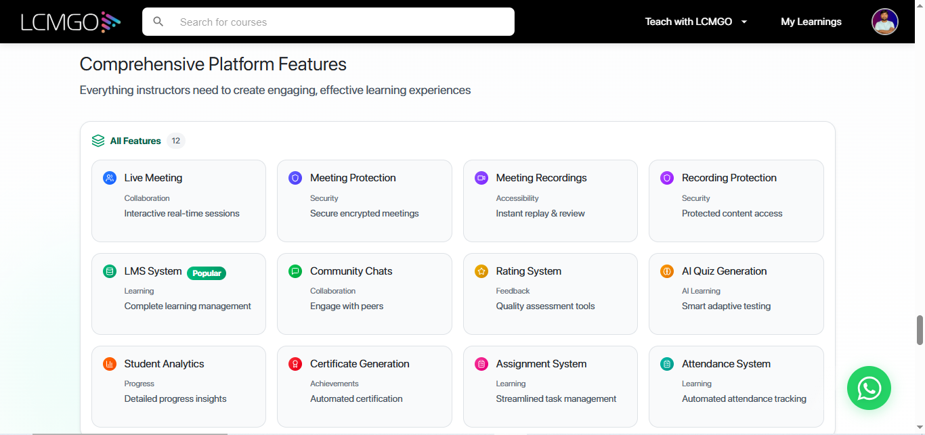The width and height of the screenshot is (925, 435).
Task: Click the Student Analytics chart icon
Action: click(x=110, y=364)
